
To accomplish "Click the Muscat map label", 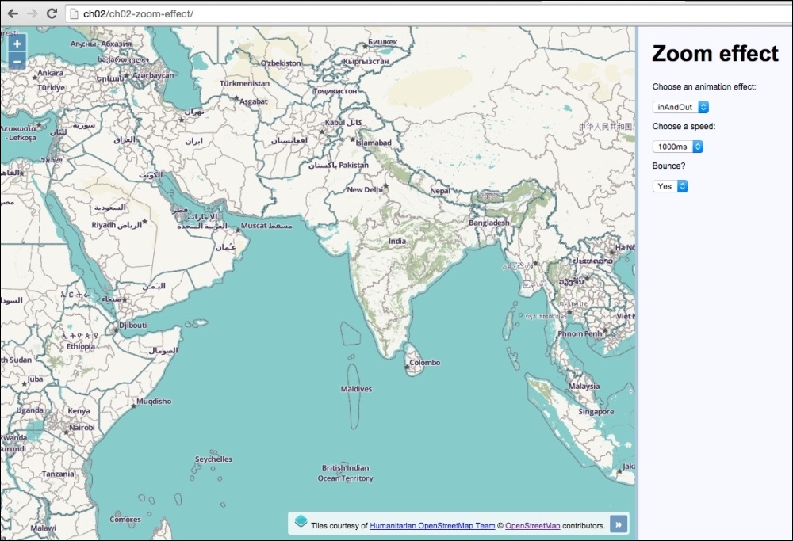I will 254,225.
